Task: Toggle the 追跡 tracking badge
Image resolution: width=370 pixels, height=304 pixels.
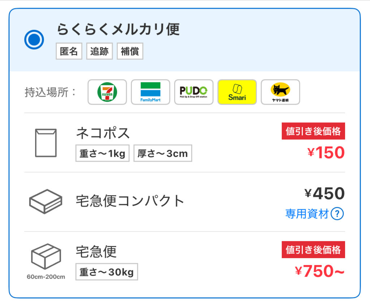Action: [x=99, y=51]
